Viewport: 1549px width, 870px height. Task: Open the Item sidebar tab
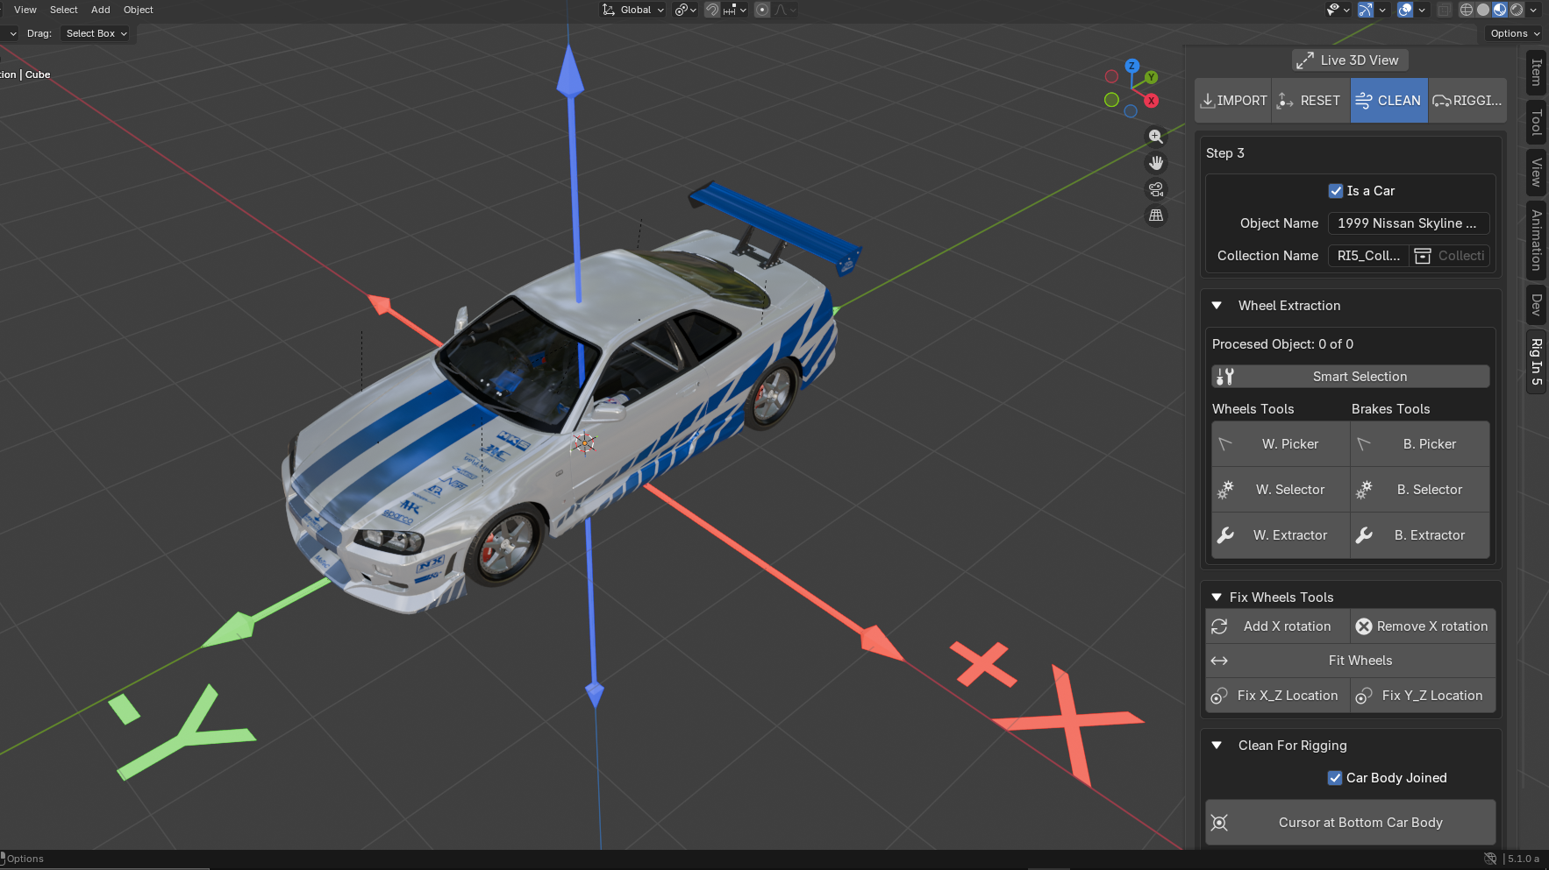1536,73
